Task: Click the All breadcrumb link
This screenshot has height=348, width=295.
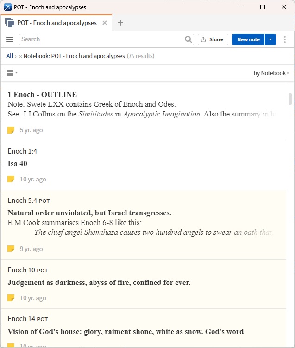Action: pyautogui.click(x=10, y=56)
